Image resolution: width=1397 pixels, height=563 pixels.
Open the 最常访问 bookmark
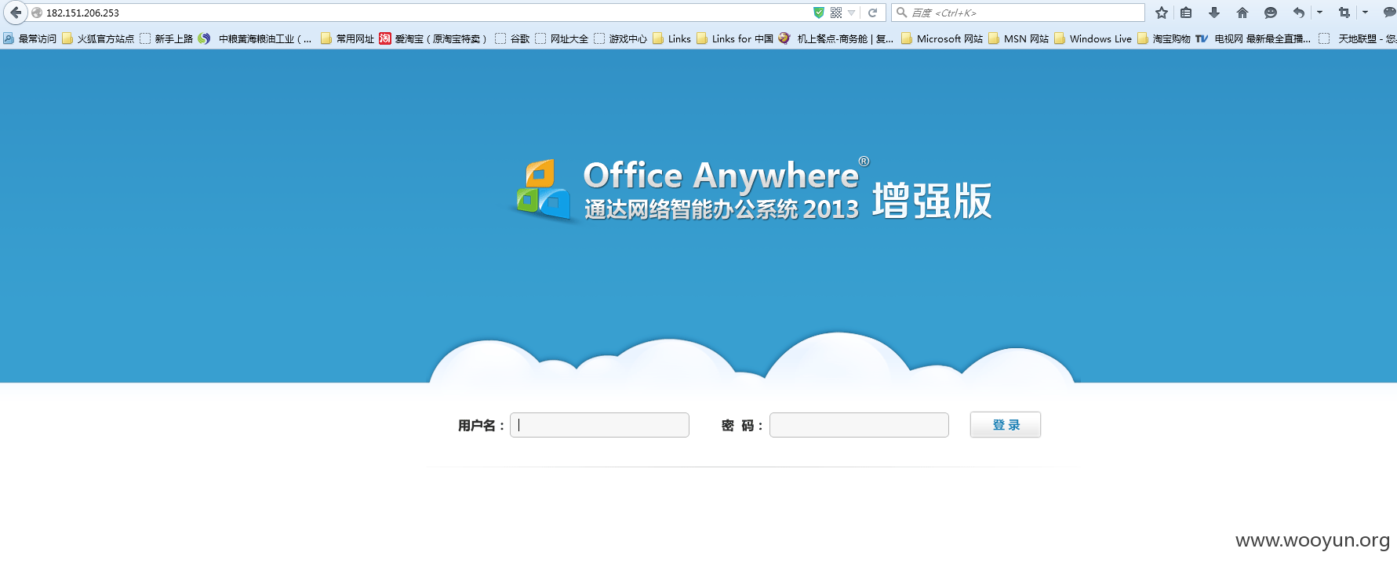30,38
